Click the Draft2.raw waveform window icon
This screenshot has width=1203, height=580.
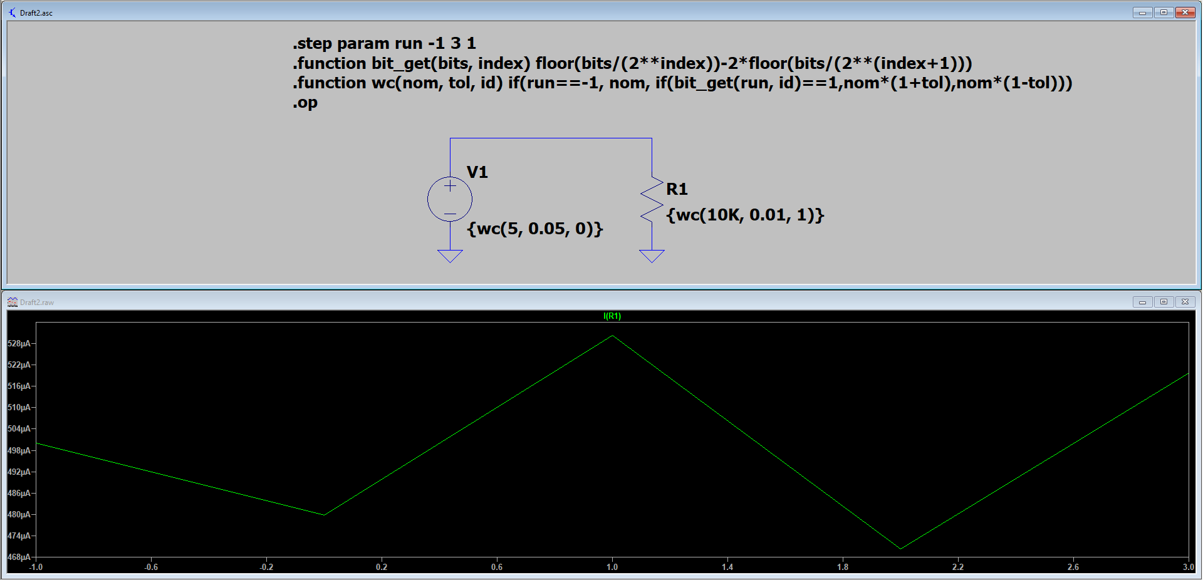point(12,302)
